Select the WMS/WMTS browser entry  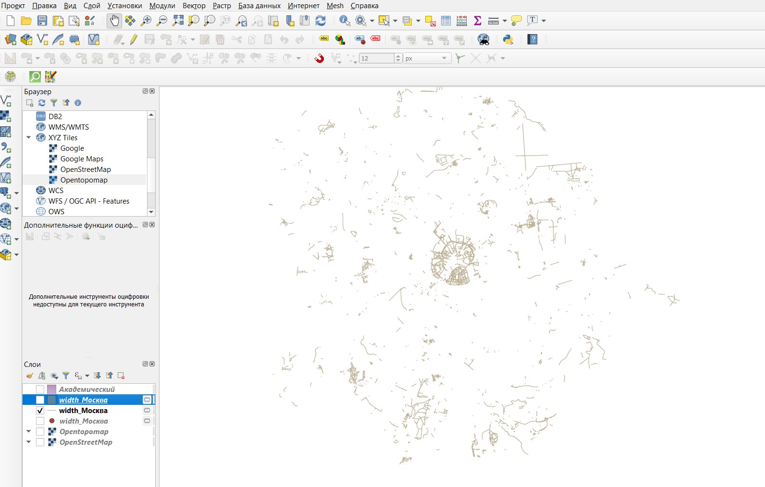pyautogui.click(x=69, y=127)
